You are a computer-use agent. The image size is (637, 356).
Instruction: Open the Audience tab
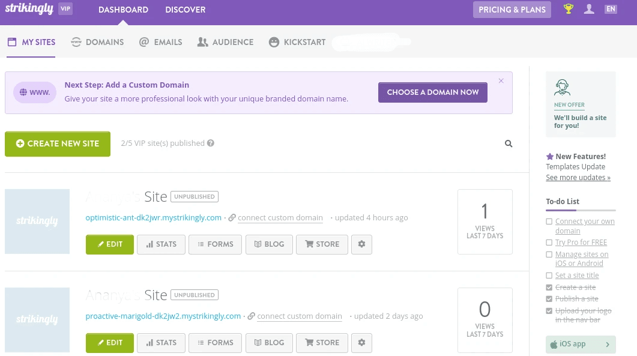pos(225,42)
